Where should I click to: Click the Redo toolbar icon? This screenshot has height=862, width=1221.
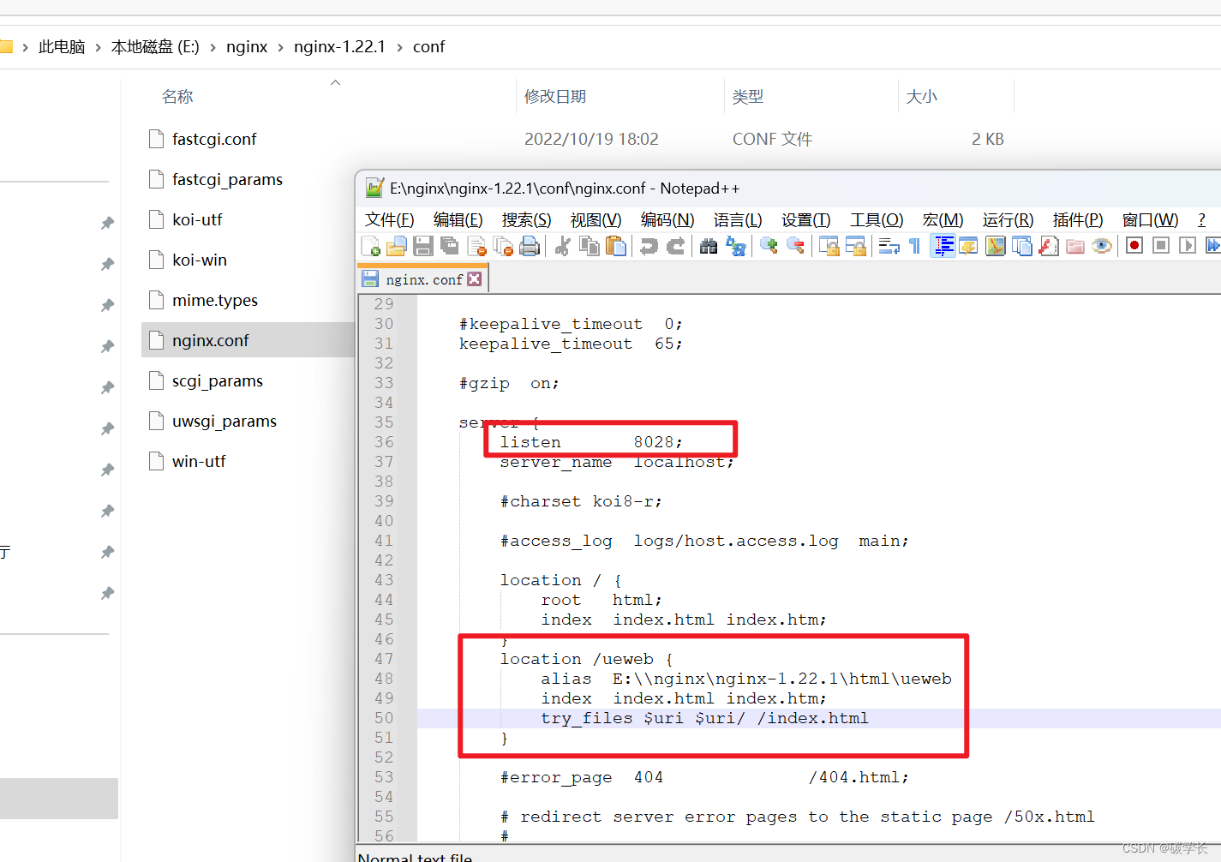[x=675, y=247]
